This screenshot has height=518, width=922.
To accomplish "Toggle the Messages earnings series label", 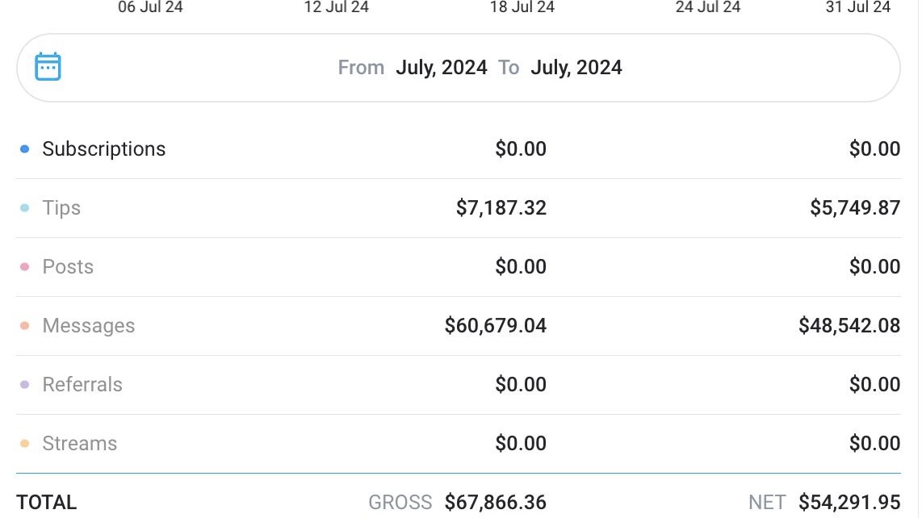I will click(89, 326).
